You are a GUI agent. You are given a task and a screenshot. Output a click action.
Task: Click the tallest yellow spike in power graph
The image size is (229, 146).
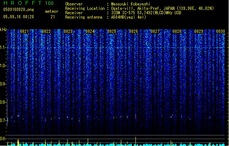coord(136,141)
